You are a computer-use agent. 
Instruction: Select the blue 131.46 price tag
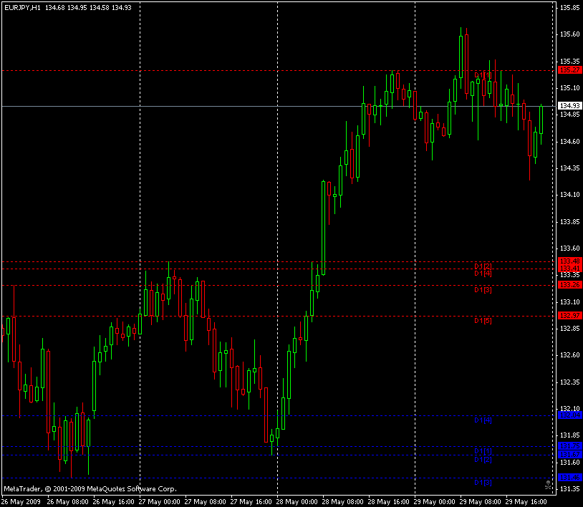pyautogui.click(x=570, y=477)
